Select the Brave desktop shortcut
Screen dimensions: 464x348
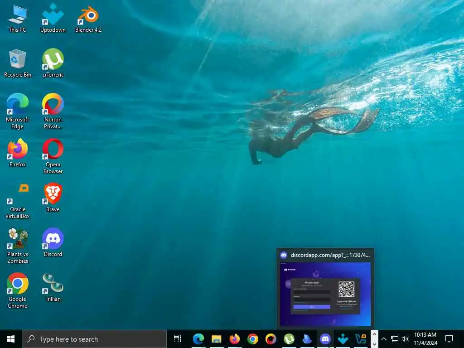pos(53,198)
